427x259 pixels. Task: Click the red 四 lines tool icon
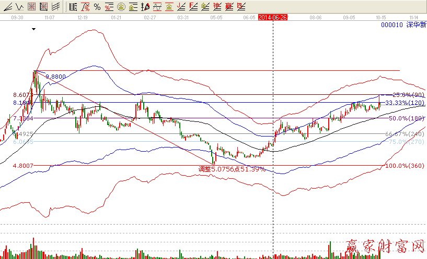[x=240, y=7]
